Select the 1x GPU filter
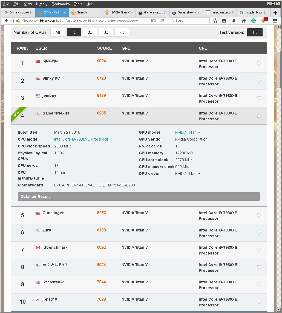This screenshot has width=282, height=313. coord(74,32)
